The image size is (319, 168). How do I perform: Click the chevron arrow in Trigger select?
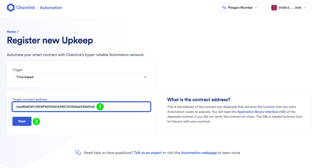[x=145, y=77]
